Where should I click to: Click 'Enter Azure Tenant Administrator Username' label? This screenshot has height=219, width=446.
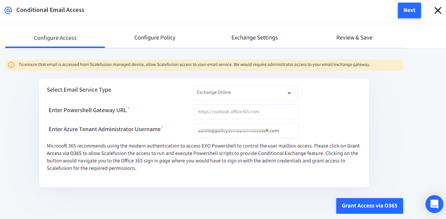click(105, 129)
